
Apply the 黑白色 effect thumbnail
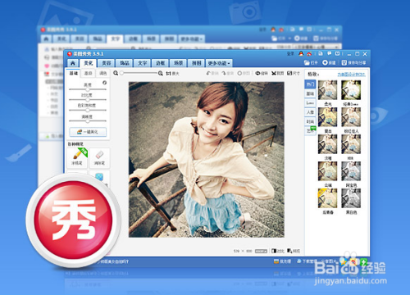pyautogui.click(x=351, y=198)
